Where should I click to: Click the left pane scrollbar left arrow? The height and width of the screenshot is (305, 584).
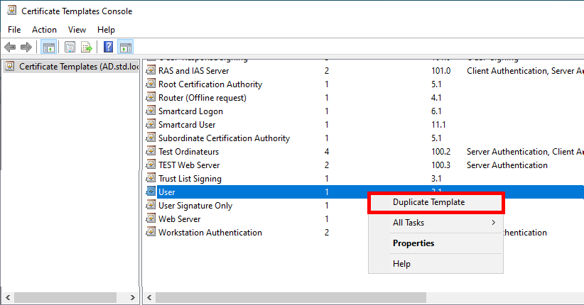(7, 298)
